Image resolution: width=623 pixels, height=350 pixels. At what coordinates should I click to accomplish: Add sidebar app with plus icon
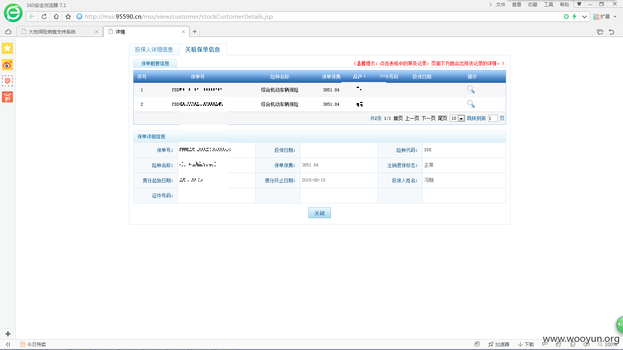point(8,334)
